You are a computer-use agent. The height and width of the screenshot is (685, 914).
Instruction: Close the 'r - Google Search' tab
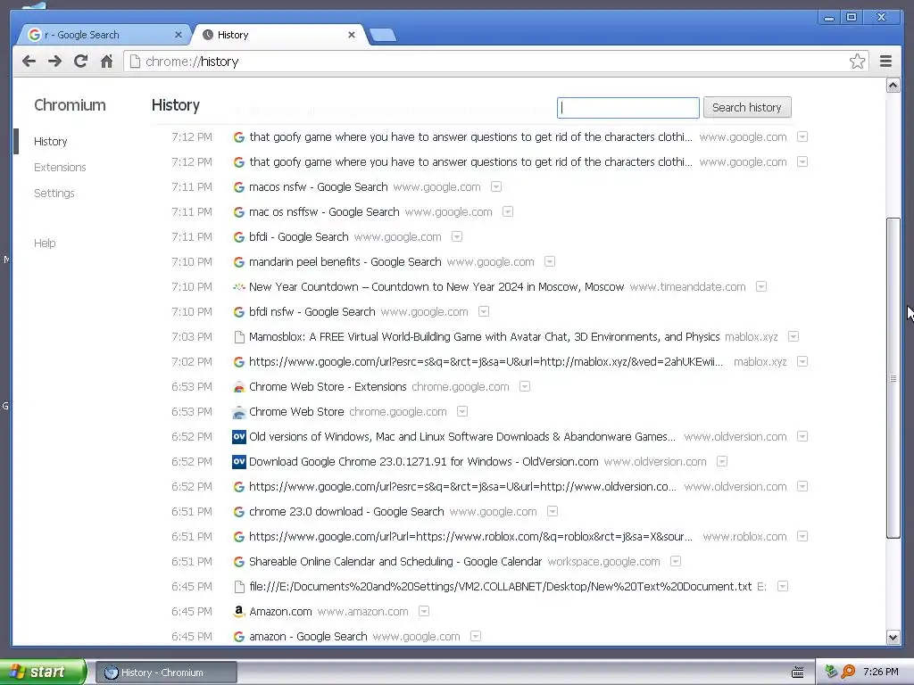[x=179, y=35]
